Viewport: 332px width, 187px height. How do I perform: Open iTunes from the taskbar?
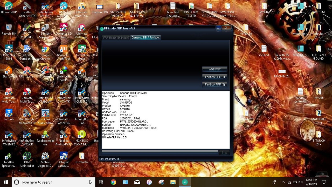(x=149, y=182)
